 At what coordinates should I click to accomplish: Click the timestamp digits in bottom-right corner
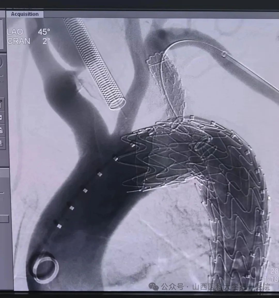click(274, 275)
